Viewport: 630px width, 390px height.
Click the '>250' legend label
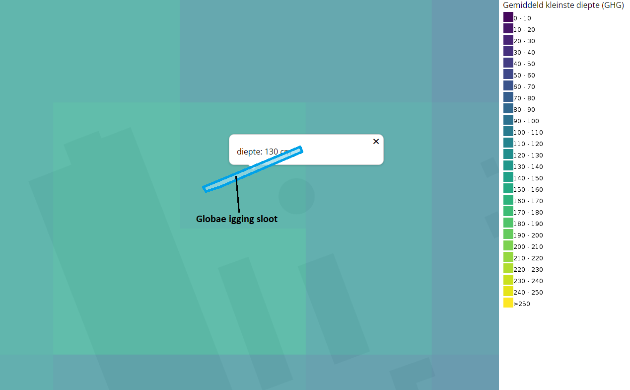(x=522, y=304)
